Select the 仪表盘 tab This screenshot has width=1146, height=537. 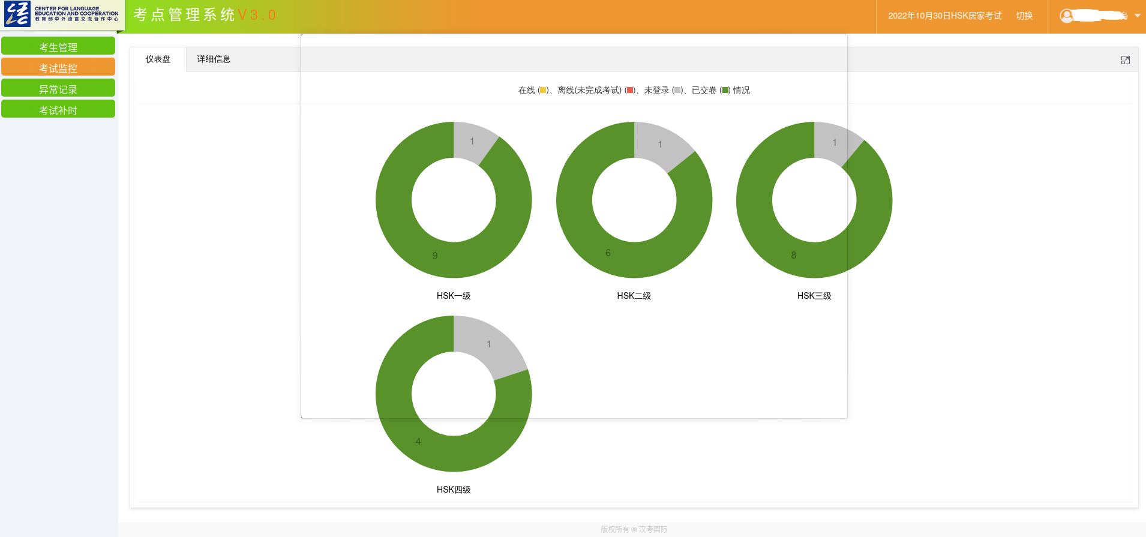click(158, 59)
